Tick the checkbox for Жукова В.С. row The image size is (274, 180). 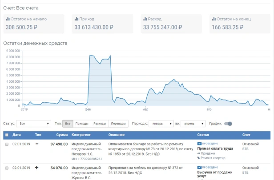[x=7, y=168]
